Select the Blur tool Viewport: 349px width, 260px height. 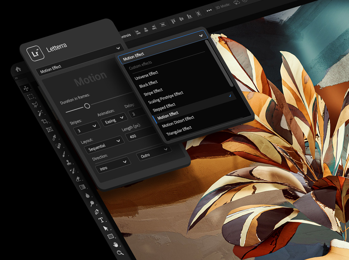[88, 195]
